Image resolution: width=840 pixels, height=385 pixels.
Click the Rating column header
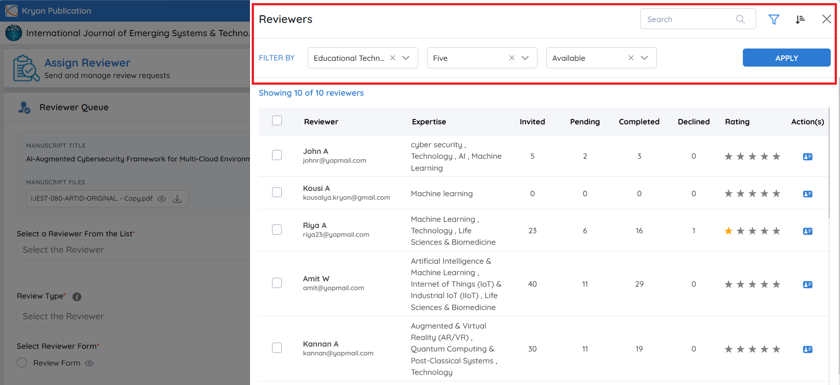point(737,122)
